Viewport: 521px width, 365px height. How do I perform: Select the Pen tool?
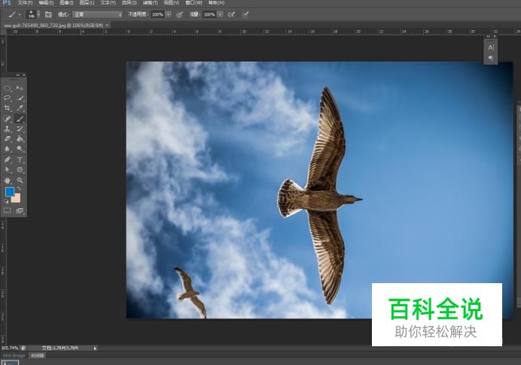8,159
